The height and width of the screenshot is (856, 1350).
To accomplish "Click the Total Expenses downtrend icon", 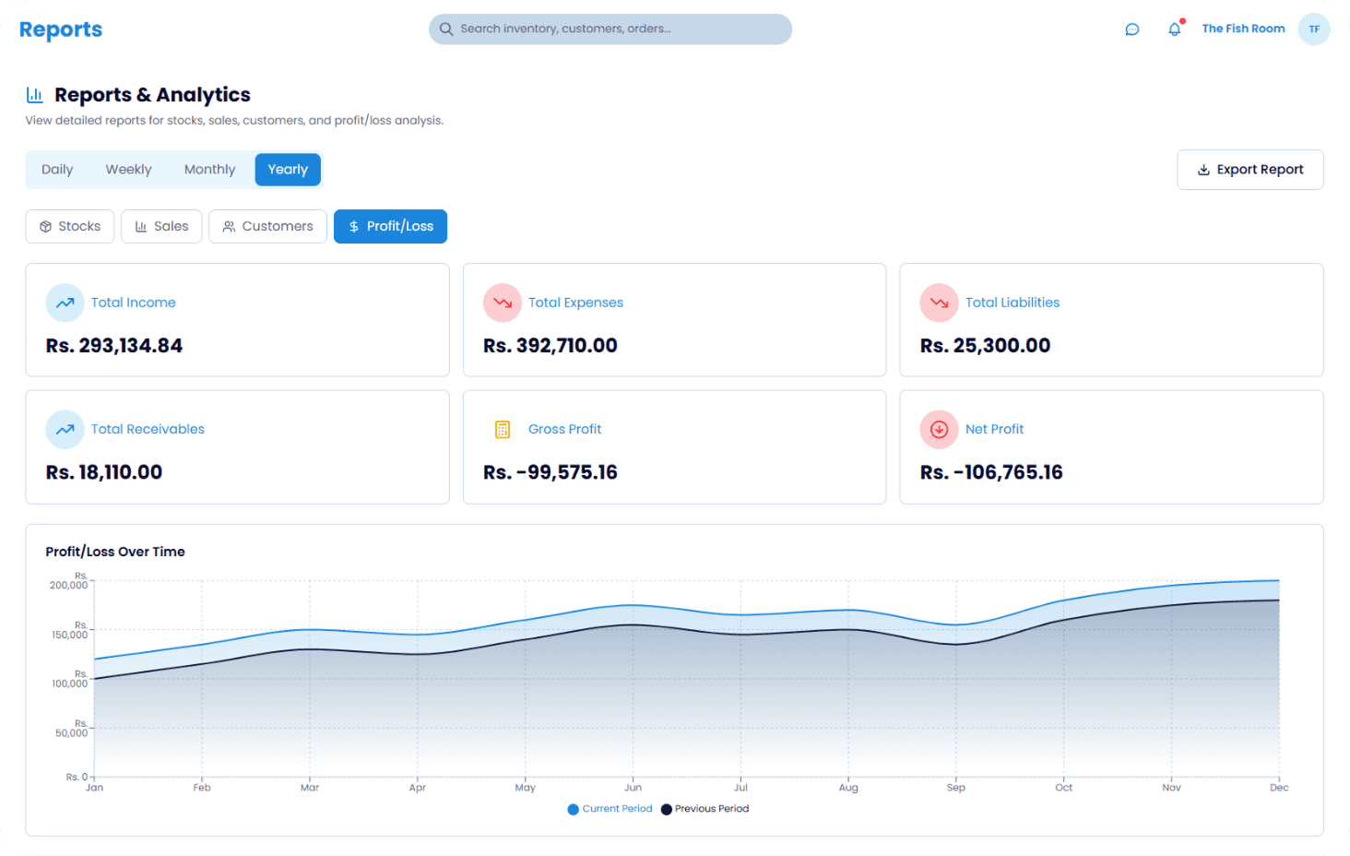I will 502,303.
